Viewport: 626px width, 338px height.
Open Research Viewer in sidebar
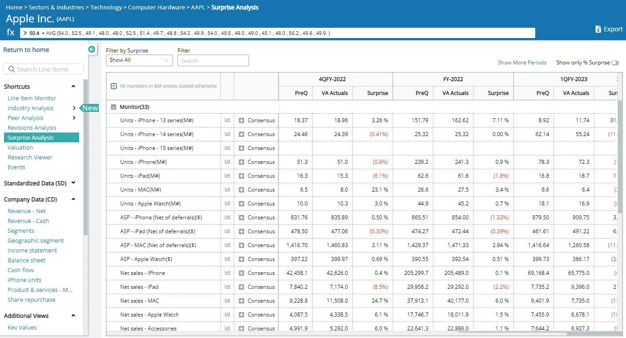(x=30, y=157)
